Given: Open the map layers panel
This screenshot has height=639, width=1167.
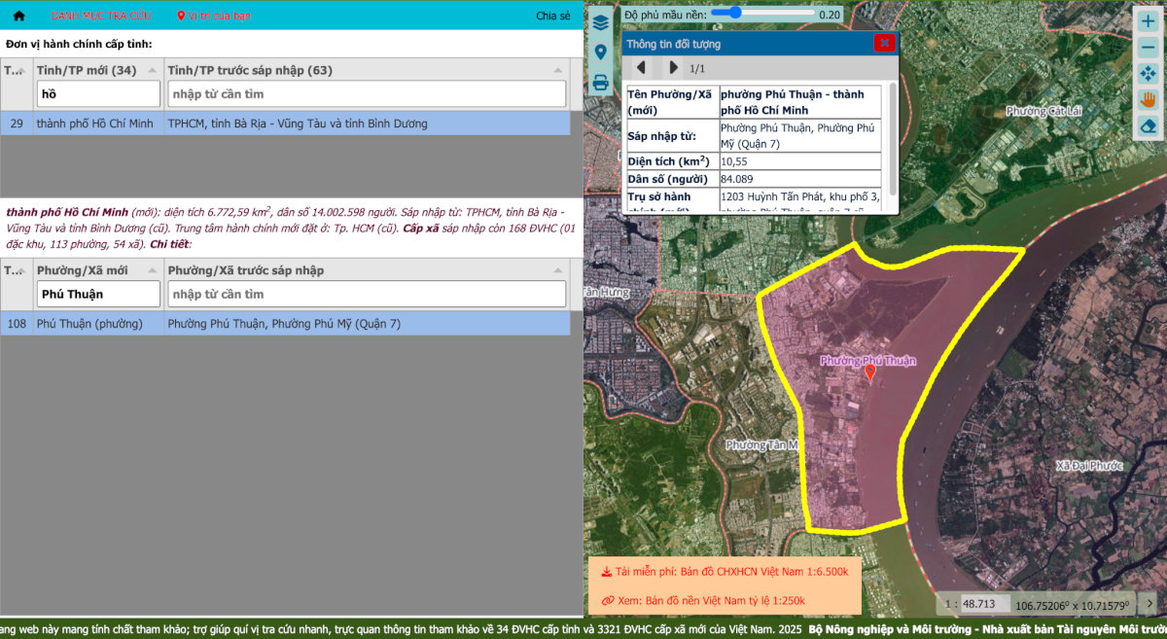Looking at the screenshot, I should pos(600,21).
